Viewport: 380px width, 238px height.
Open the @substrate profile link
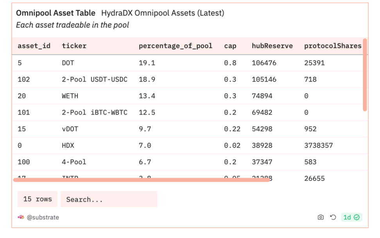(x=43, y=217)
